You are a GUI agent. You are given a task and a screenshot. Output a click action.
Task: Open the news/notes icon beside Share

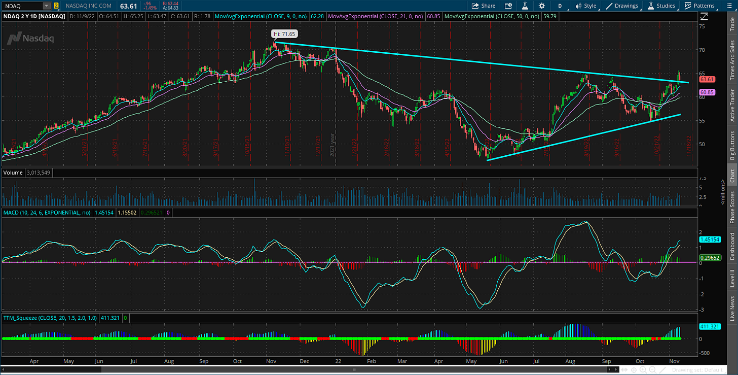(508, 6)
